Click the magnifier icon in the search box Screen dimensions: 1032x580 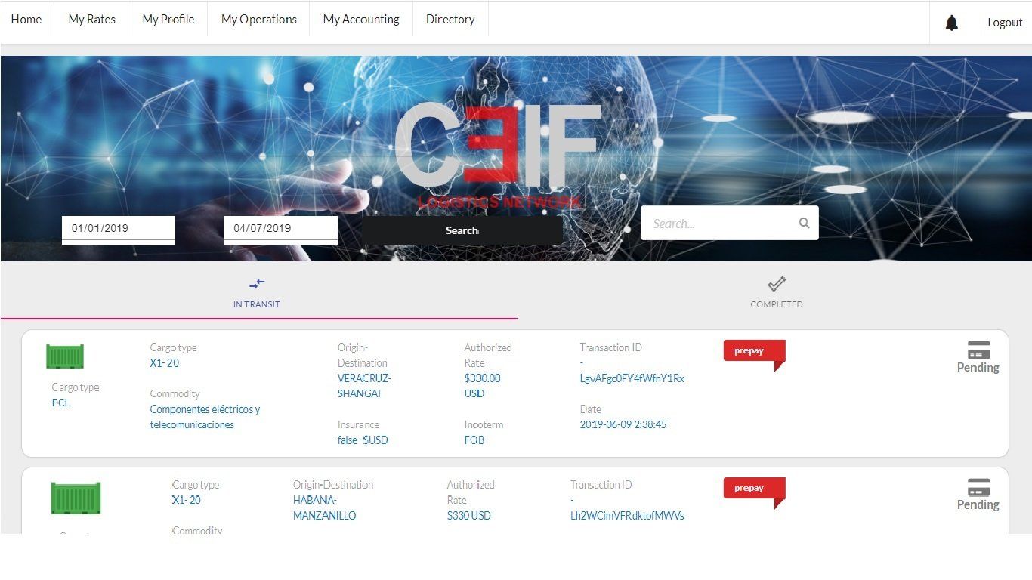coord(804,223)
